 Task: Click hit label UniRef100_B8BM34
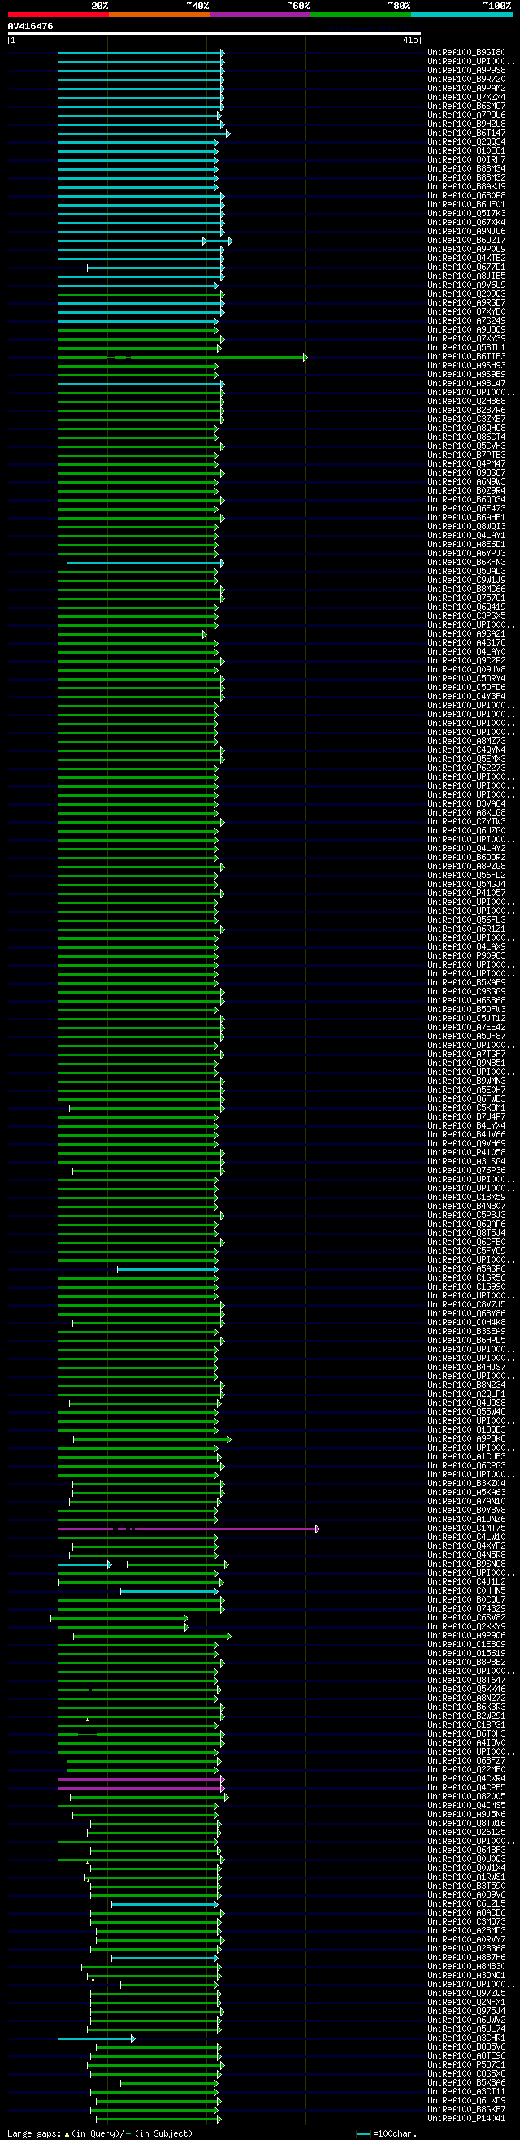coord(466,169)
